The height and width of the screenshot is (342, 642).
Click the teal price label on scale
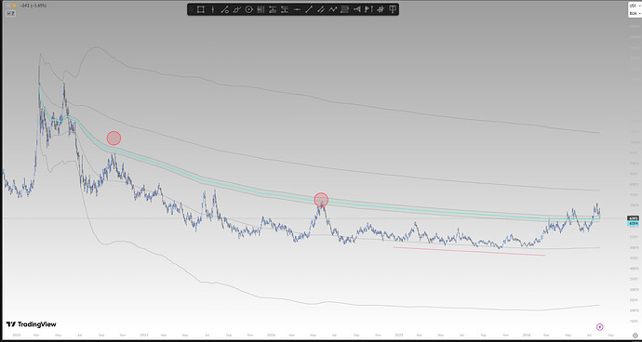(x=633, y=223)
